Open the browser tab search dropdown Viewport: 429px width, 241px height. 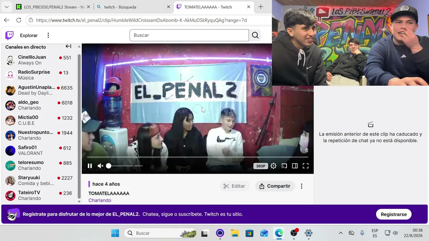6,7
